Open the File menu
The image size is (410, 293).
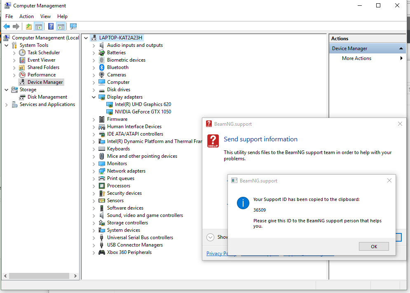(x=9, y=16)
